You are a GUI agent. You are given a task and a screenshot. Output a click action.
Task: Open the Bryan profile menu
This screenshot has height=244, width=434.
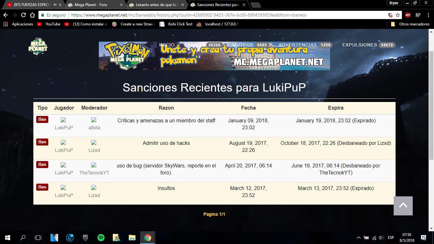click(x=393, y=3)
